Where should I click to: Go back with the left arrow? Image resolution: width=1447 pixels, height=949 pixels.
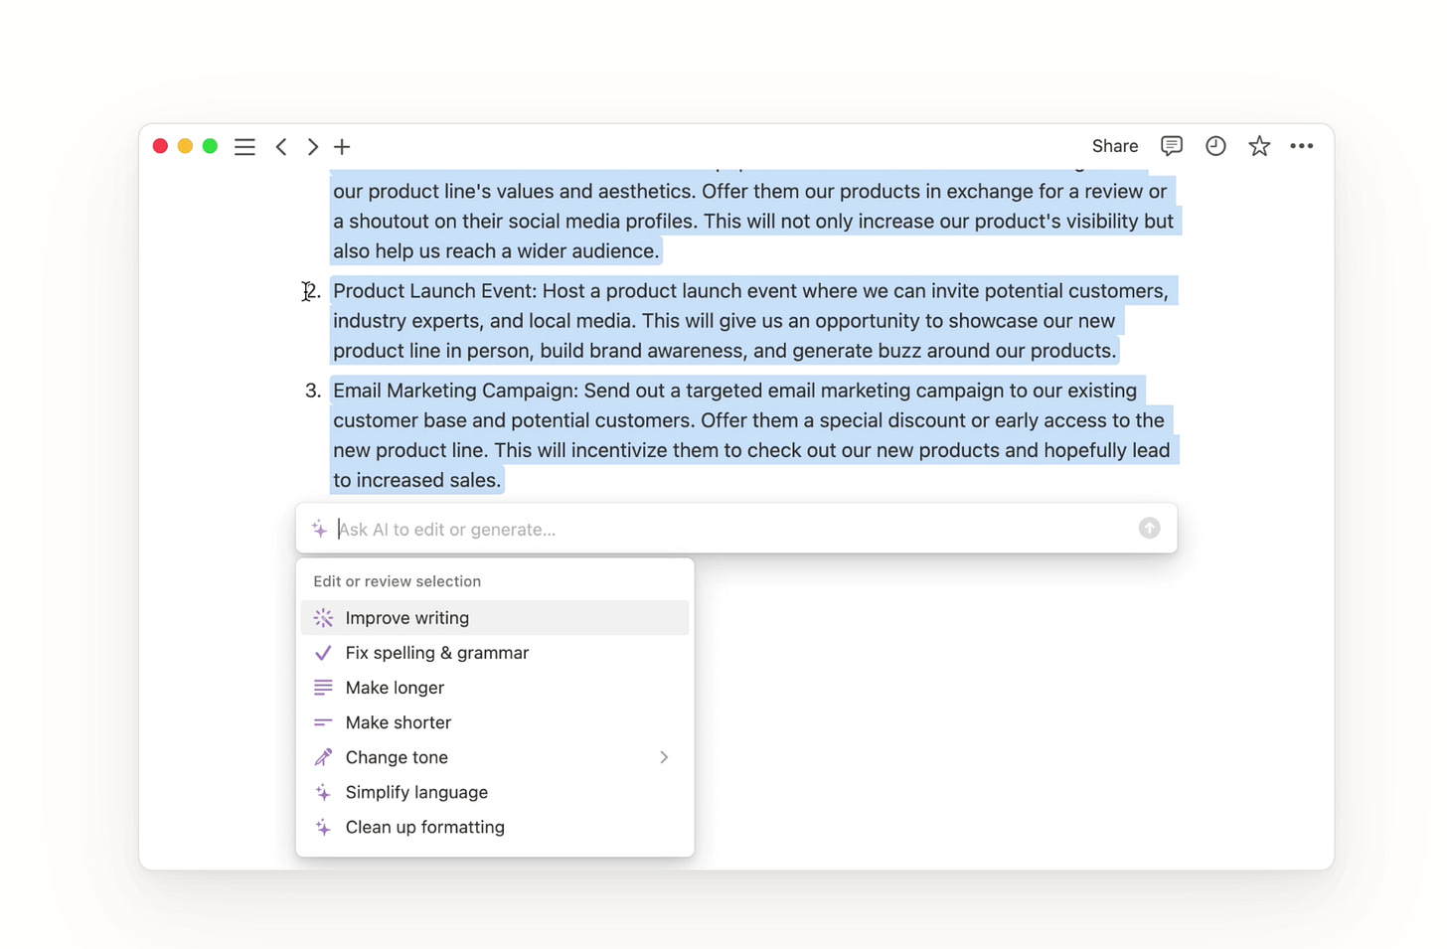pyautogui.click(x=281, y=147)
